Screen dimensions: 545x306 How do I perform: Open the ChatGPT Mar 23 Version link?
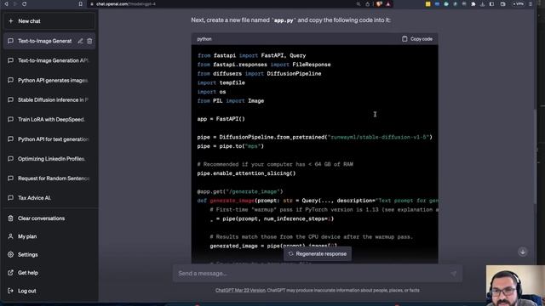pyautogui.click(x=240, y=290)
